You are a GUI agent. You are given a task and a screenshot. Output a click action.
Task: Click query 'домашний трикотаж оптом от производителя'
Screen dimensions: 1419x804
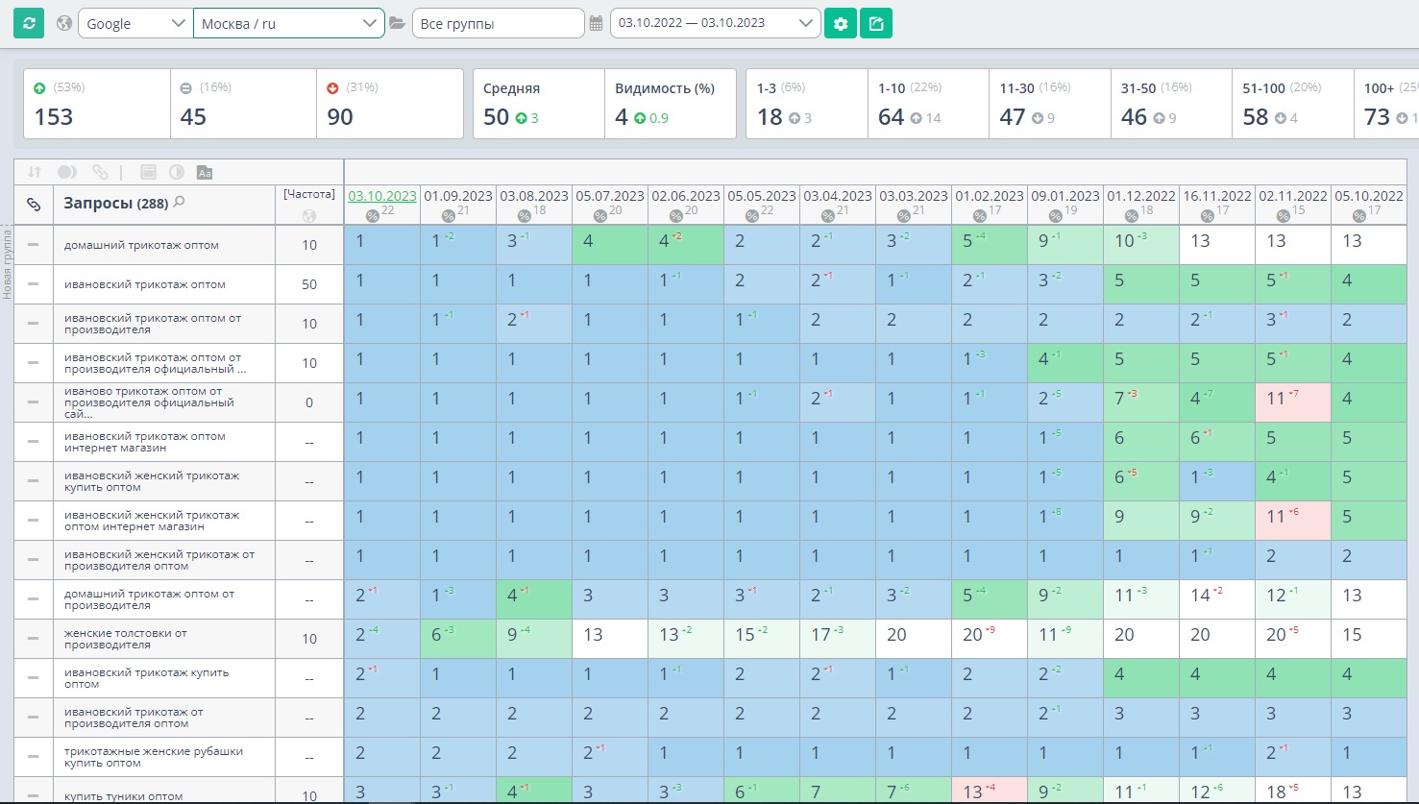pos(149,599)
